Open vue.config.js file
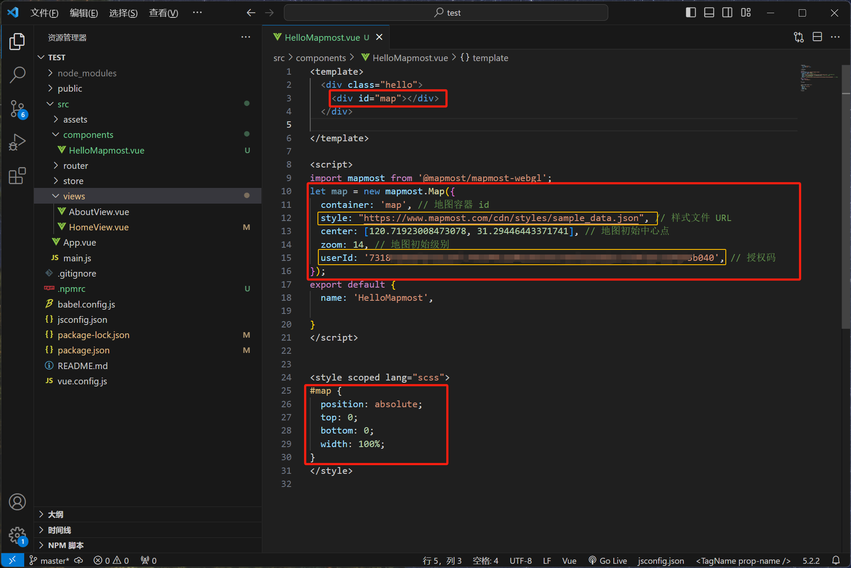Screen dimensions: 851x568 coord(148,381)
